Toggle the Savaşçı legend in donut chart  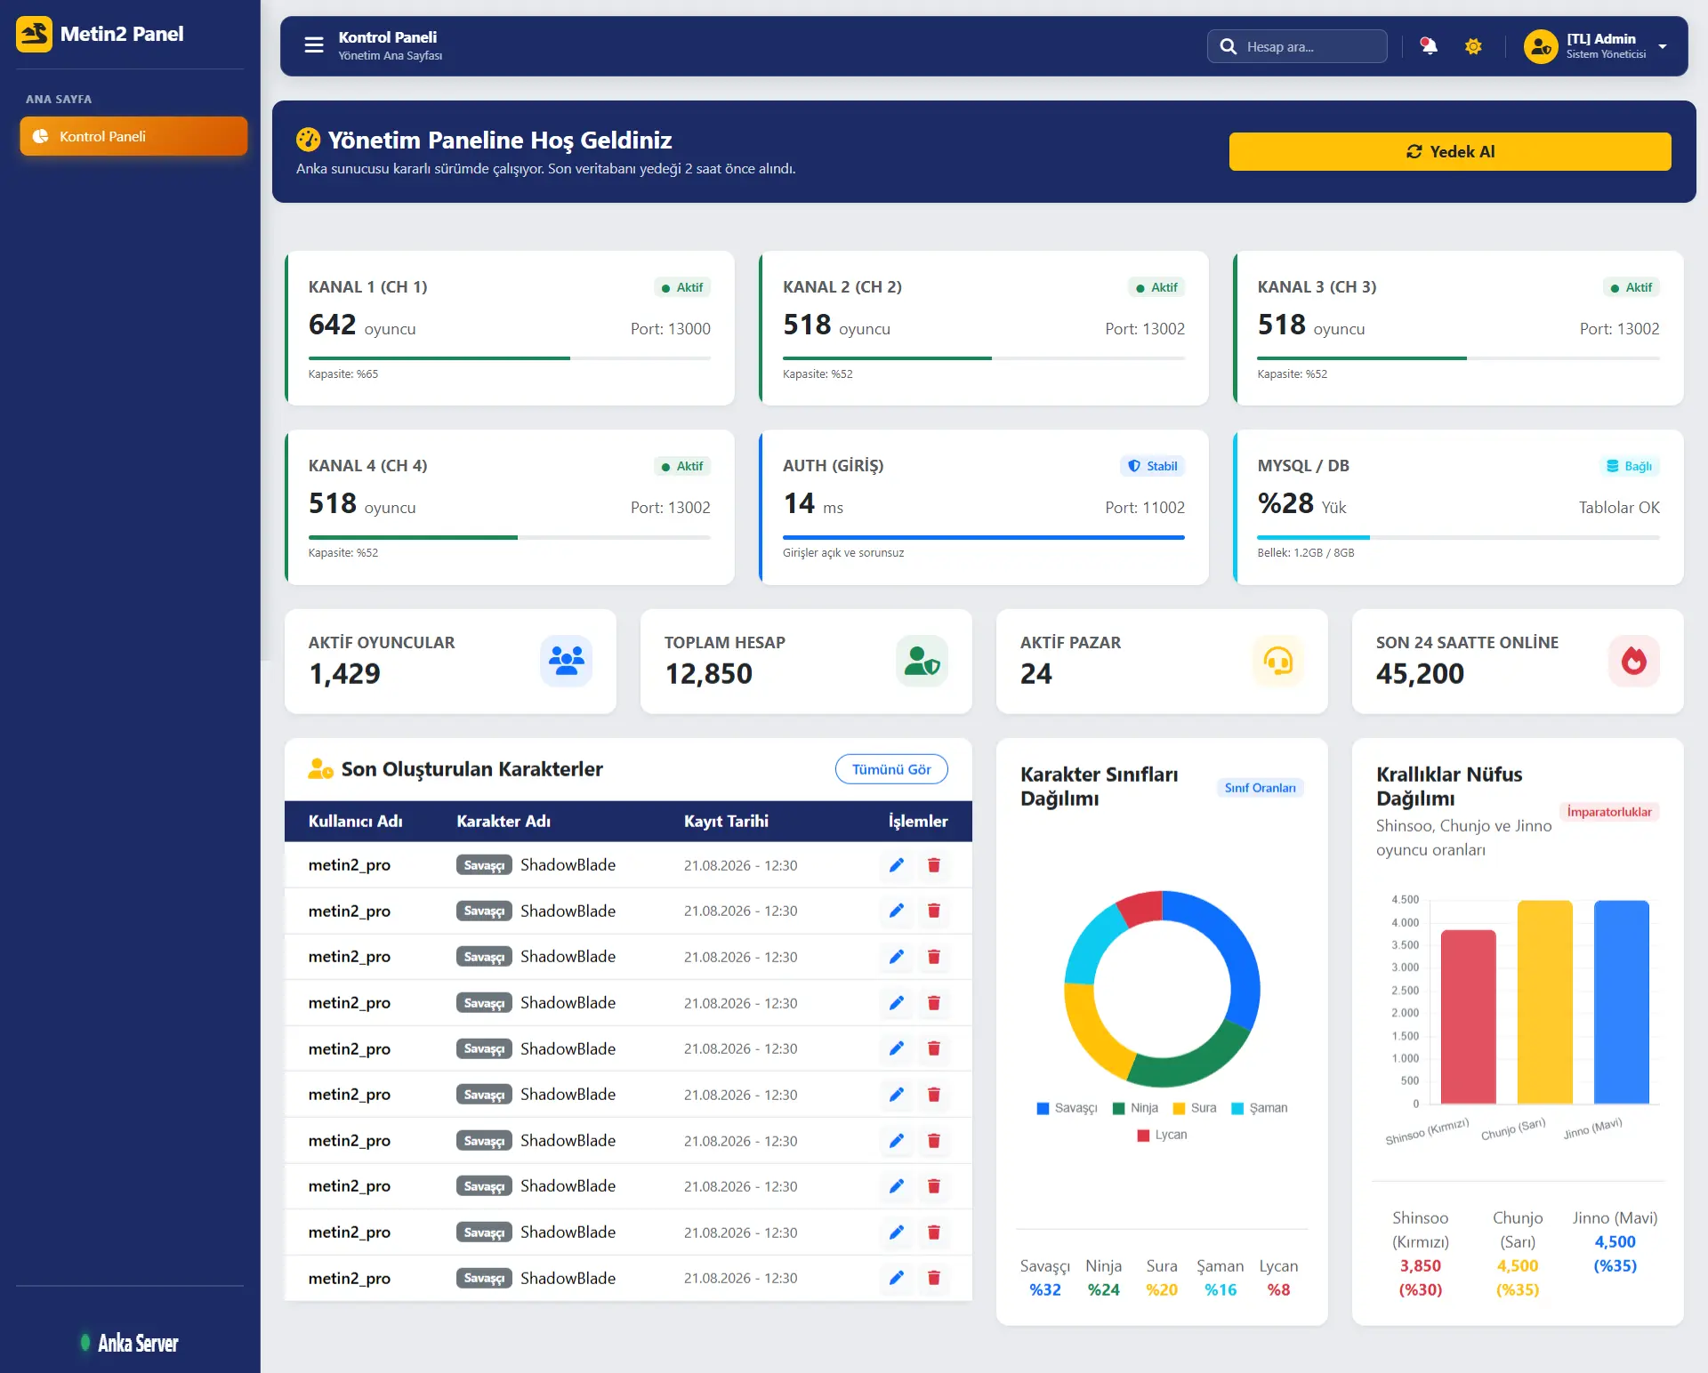pos(1067,1108)
